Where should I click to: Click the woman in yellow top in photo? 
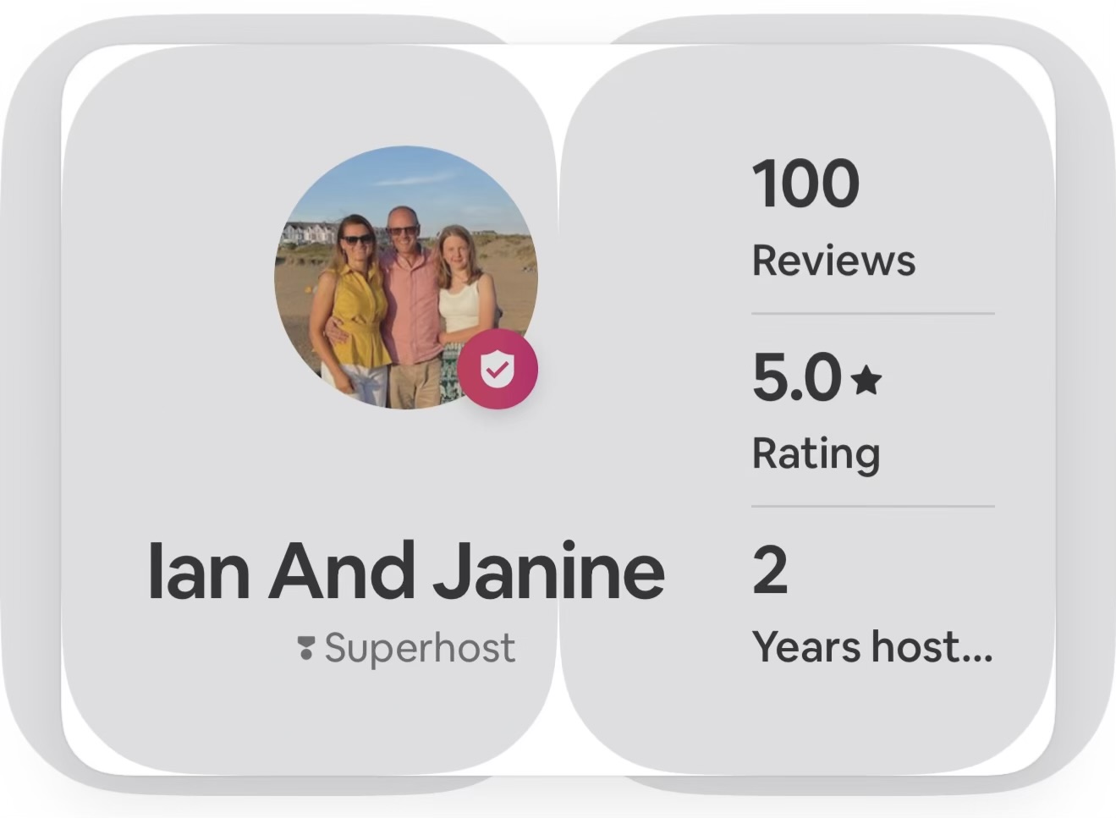click(x=356, y=305)
